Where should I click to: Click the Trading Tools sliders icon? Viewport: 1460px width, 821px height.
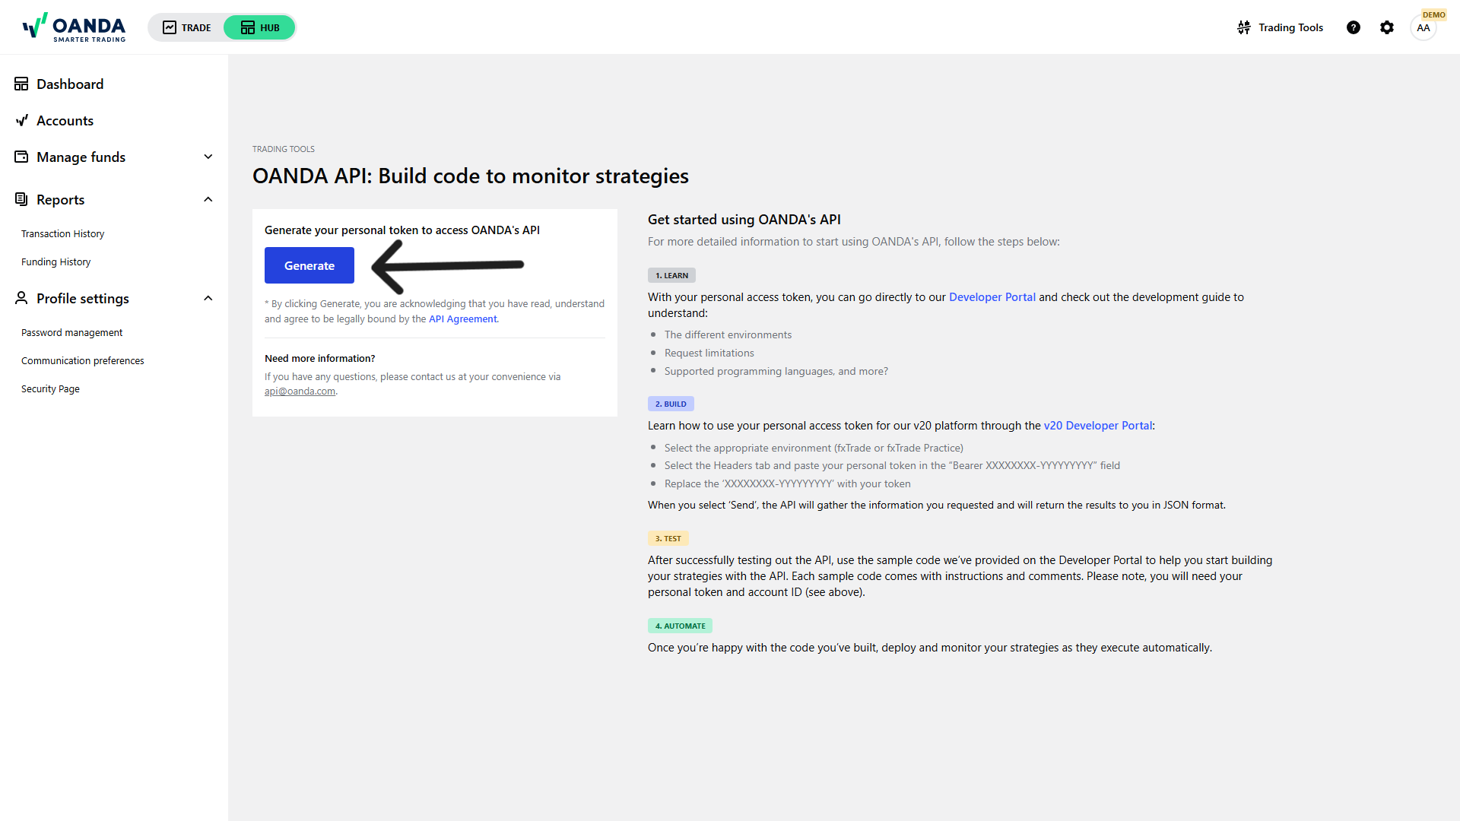point(1244,27)
